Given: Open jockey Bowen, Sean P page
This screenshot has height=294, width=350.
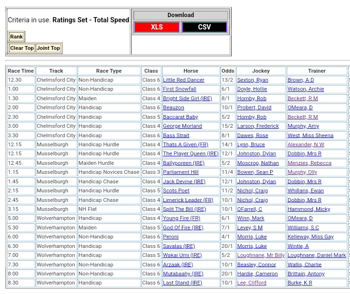Looking at the screenshot, I should (x=255, y=172).
